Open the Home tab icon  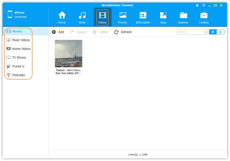[x=62, y=17]
